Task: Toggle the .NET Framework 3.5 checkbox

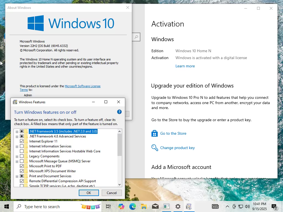Action: click(22, 131)
